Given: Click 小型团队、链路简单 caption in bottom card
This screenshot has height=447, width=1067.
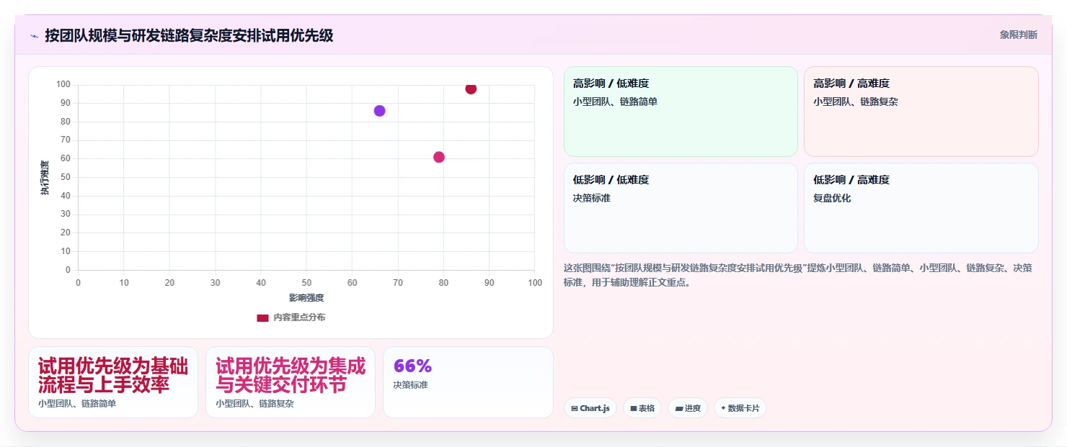Looking at the screenshot, I should [x=77, y=404].
